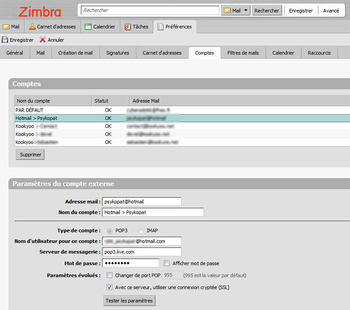Click the Serveur de messagerie field

pos(142,252)
